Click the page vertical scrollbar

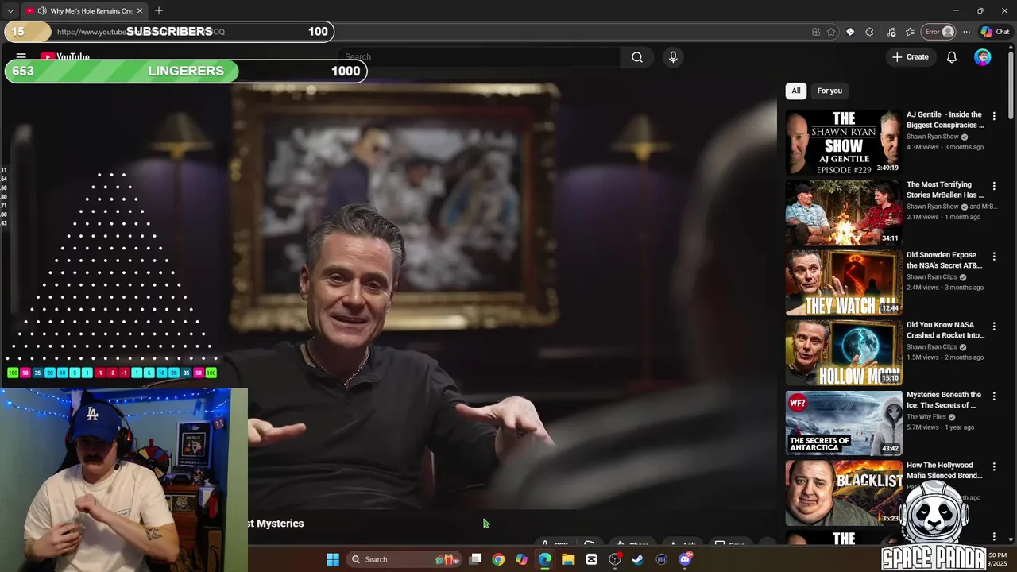coord(1011,84)
